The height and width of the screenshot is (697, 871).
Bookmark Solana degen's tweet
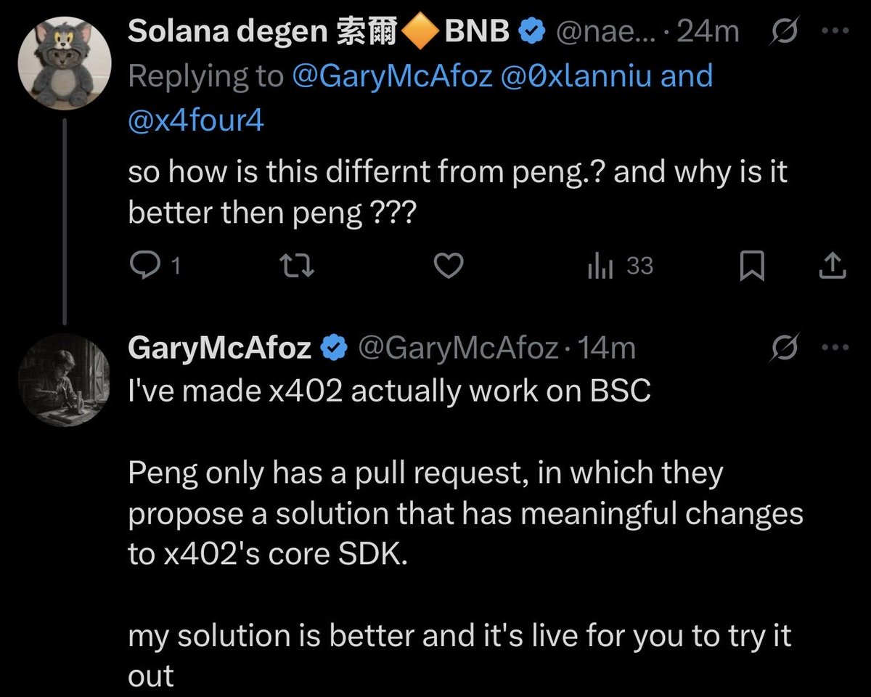(751, 268)
